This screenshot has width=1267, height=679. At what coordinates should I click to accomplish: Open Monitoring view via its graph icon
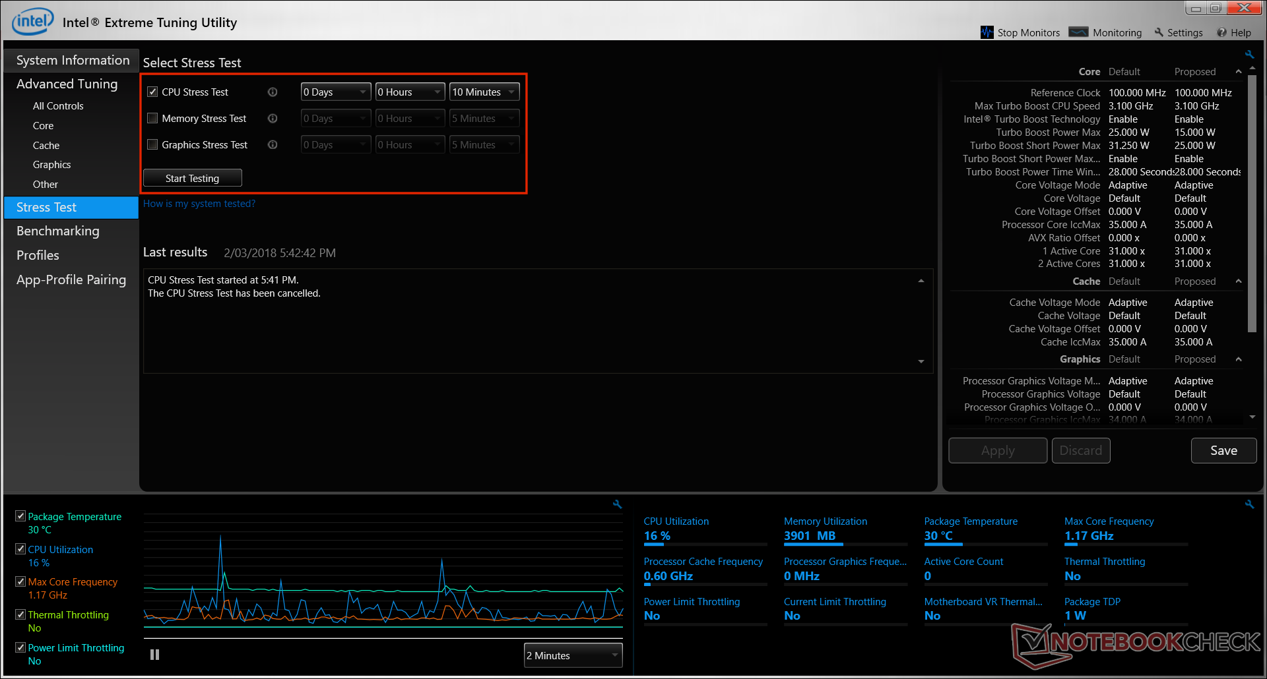(x=1078, y=32)
